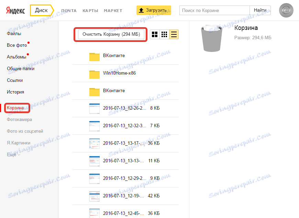
Task: Open thumbnail of 2016-07-13_13-13 file
Action: 95,161
